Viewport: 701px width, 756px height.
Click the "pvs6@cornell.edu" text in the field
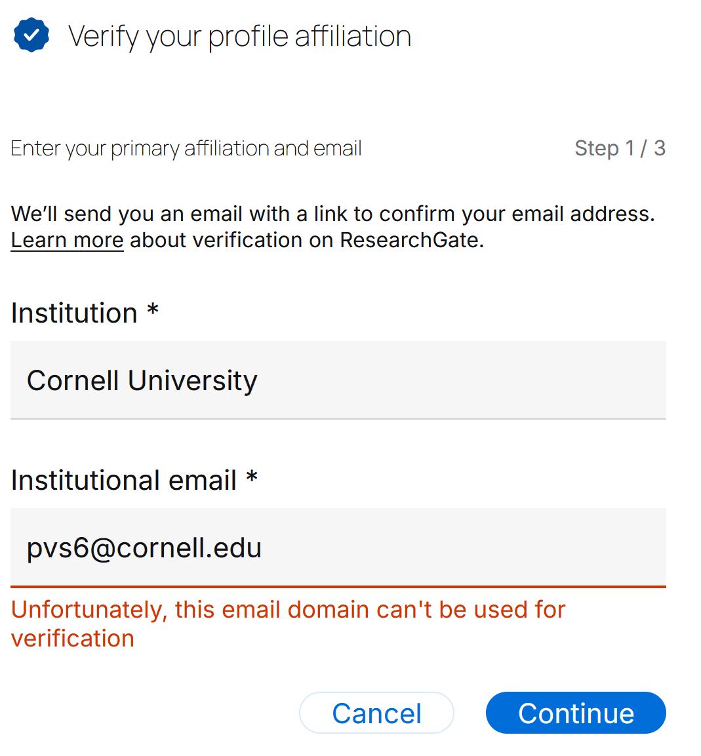click(x=144, y=547)
